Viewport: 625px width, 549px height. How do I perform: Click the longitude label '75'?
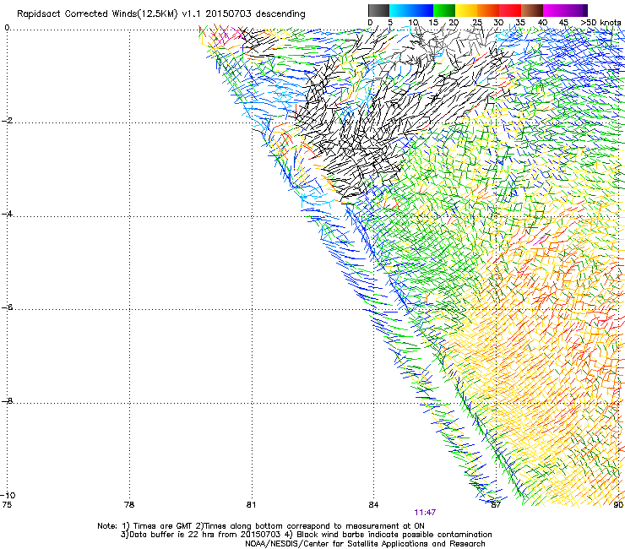tap(7, 505)
